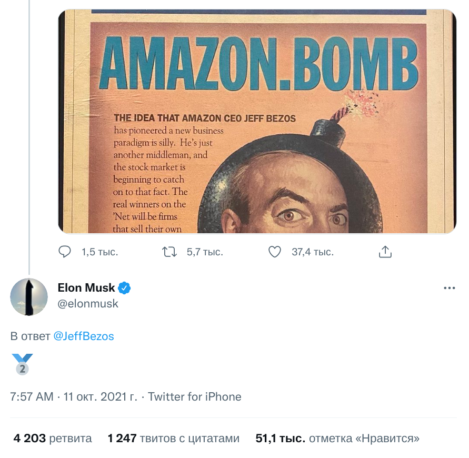469x458 pixels.
Task: Click the retweet arrows icon under the image
Action: pyautogui.click(x=169, y=252)
